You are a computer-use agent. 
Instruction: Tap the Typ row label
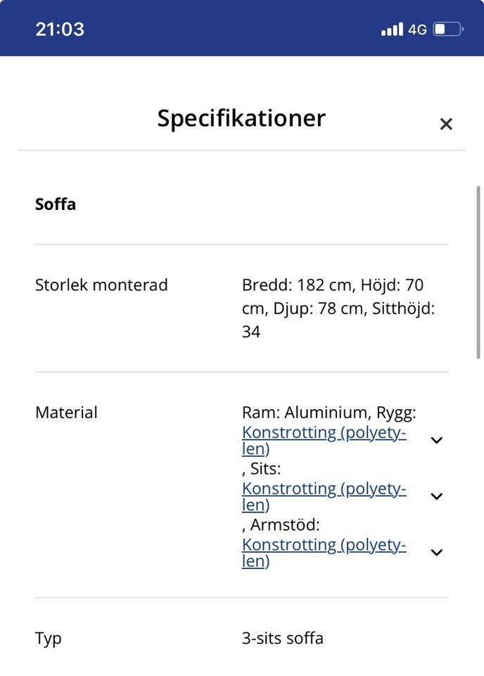click(49, 639)
